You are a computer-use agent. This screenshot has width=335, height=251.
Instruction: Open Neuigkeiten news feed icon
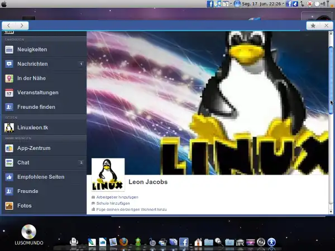click(9, 50)
